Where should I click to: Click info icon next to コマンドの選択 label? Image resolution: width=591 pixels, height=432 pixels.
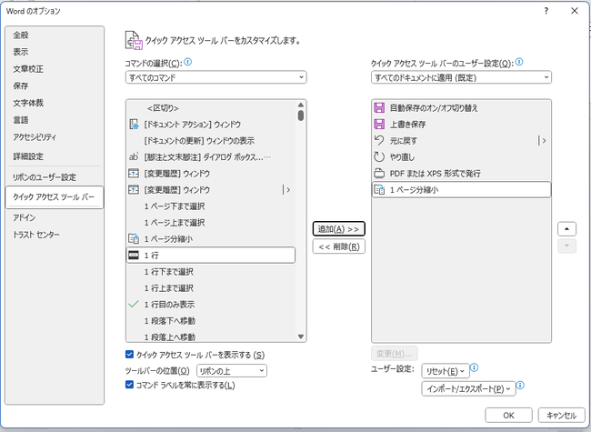tap(187, 62)
